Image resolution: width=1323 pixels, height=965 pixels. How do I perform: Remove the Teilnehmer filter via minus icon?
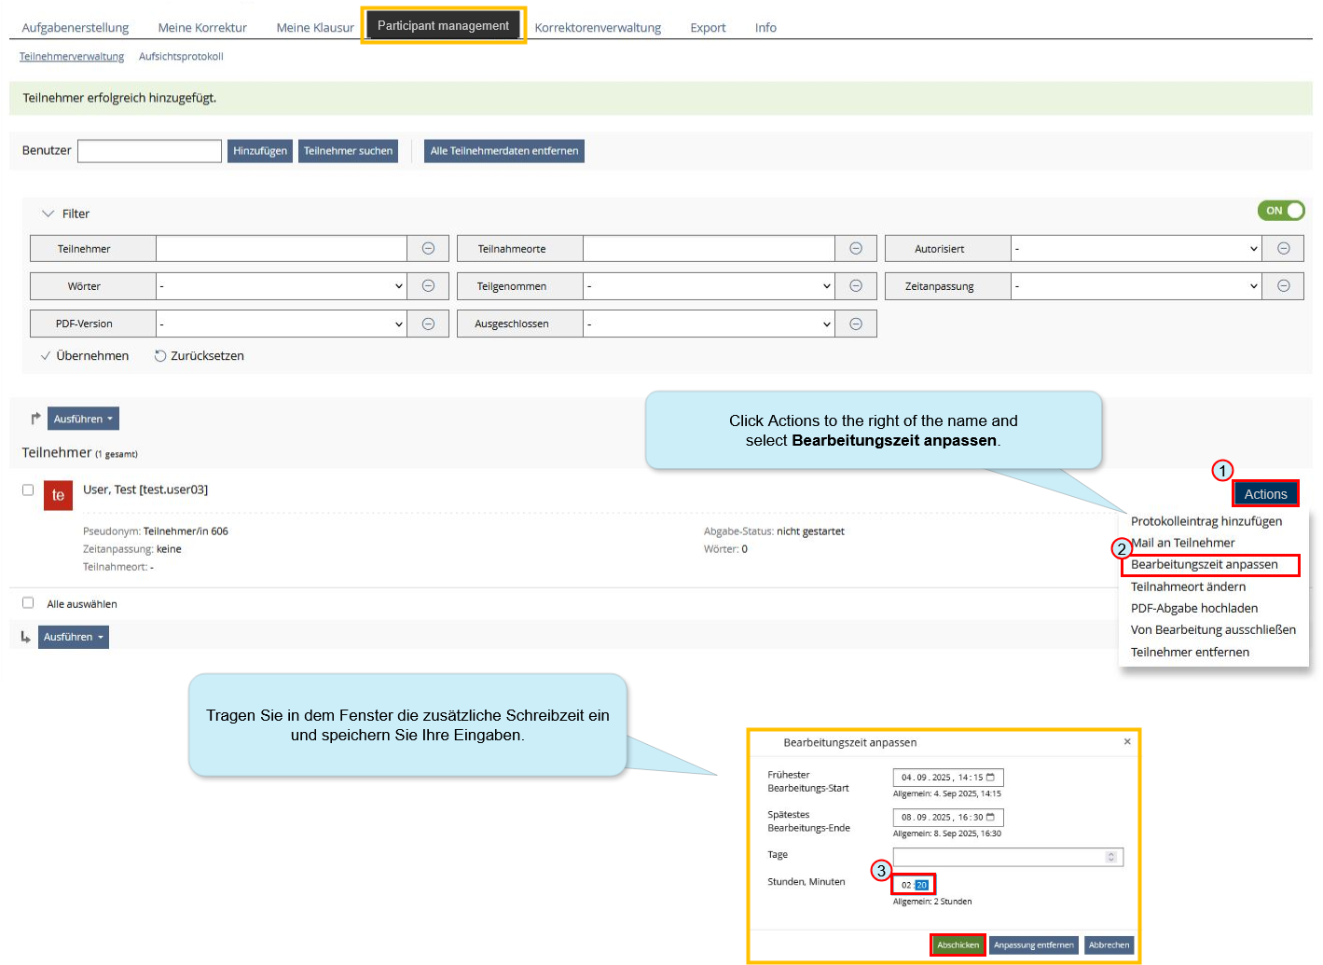428,248
